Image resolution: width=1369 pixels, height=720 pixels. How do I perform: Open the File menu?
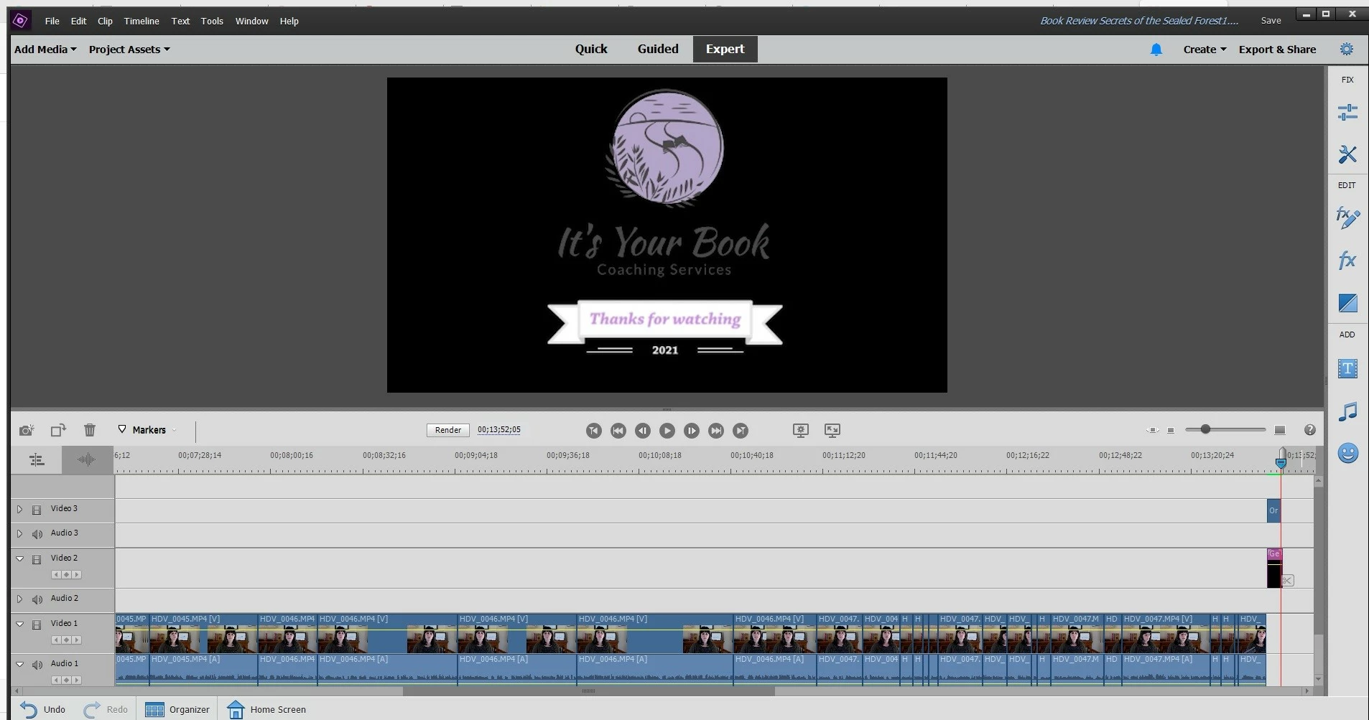[x=52, y=21]
